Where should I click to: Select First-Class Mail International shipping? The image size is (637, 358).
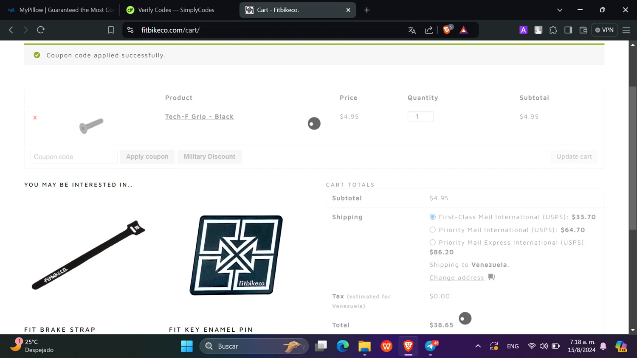(432, 217)
